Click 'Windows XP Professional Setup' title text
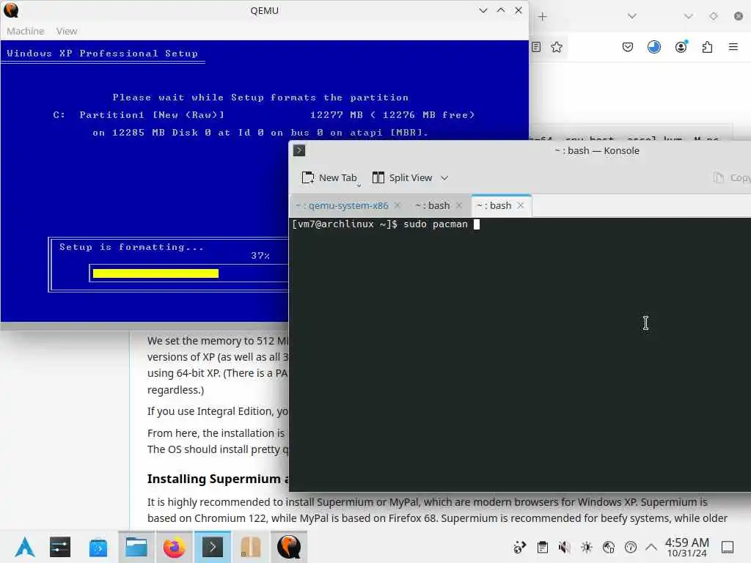Image resolution: width=751 pixels, height=563 pixels. pos(102,53)
